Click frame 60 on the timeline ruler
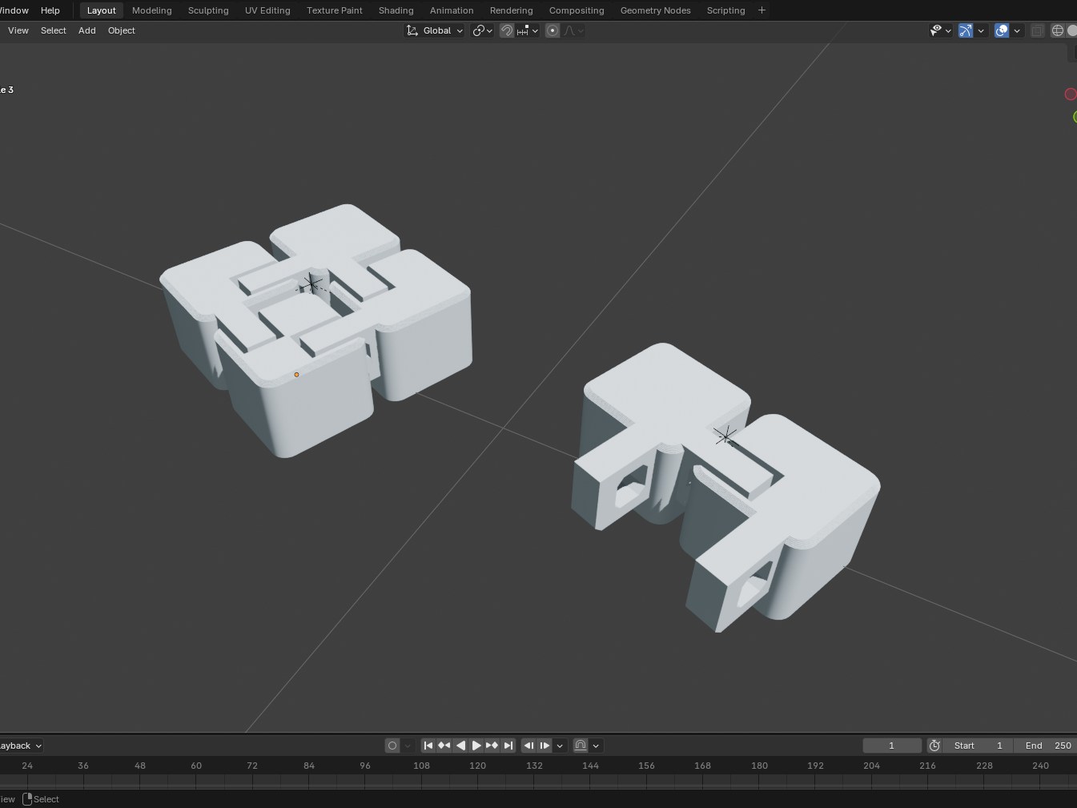1077x808 pixels. 196,766
